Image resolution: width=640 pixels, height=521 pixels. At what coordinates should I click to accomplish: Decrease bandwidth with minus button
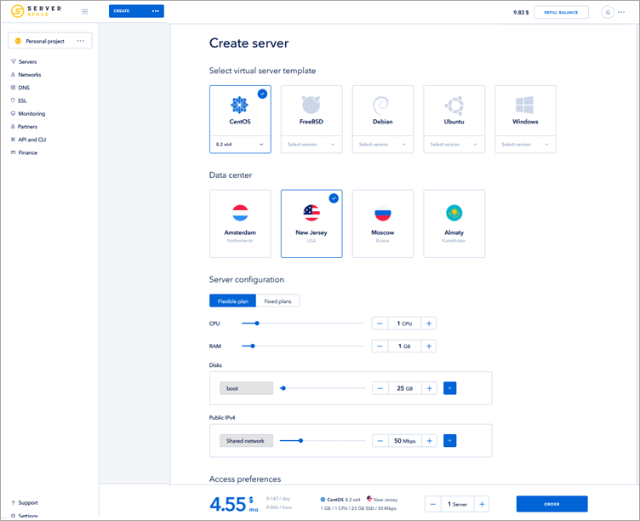pyautogui.click(x=380, y=441)
